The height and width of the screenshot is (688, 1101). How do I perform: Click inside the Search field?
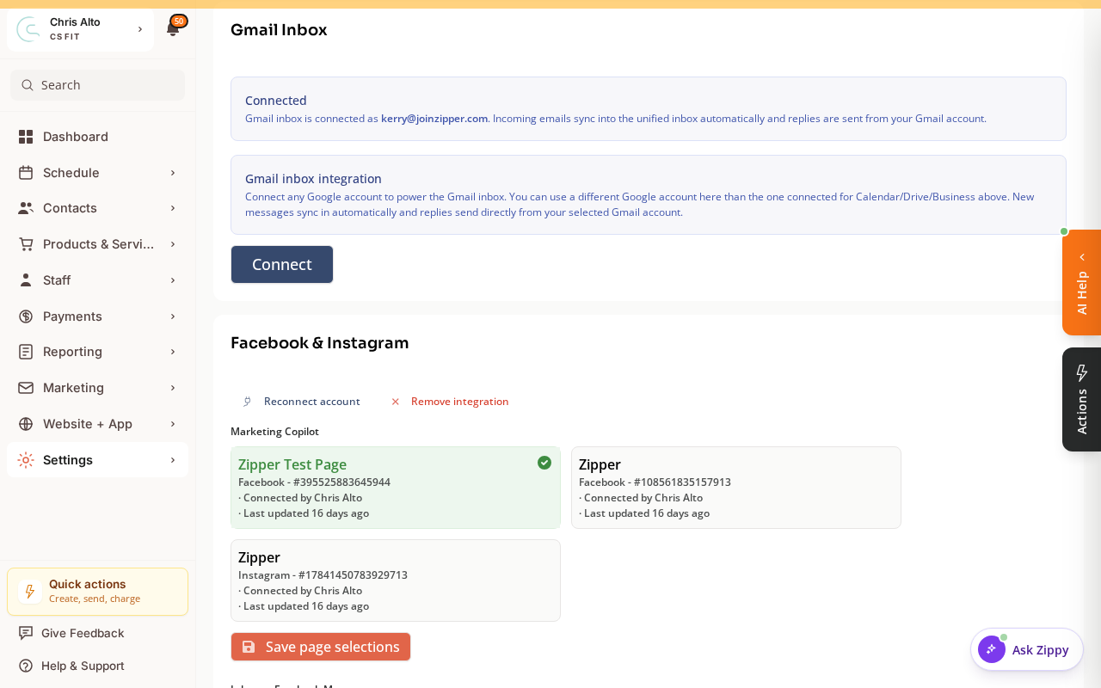tap(97, 85)
